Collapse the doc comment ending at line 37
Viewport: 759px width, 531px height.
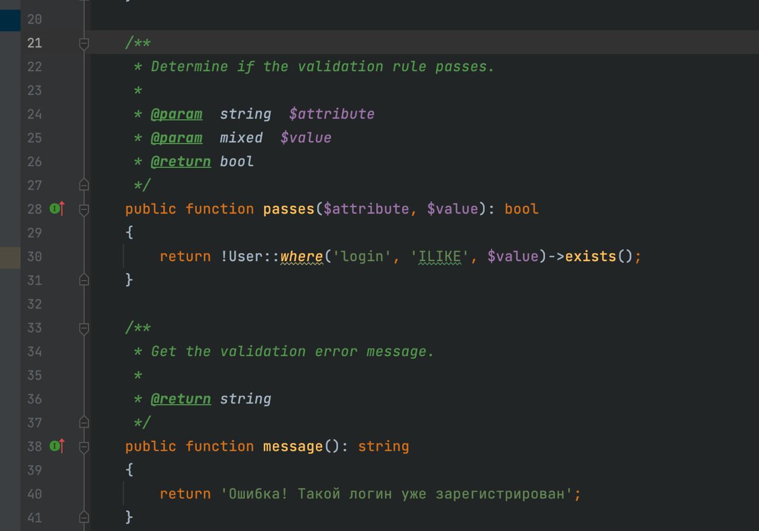84,422
